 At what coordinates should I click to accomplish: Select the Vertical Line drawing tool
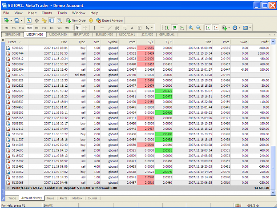click(x=94, y=28)
